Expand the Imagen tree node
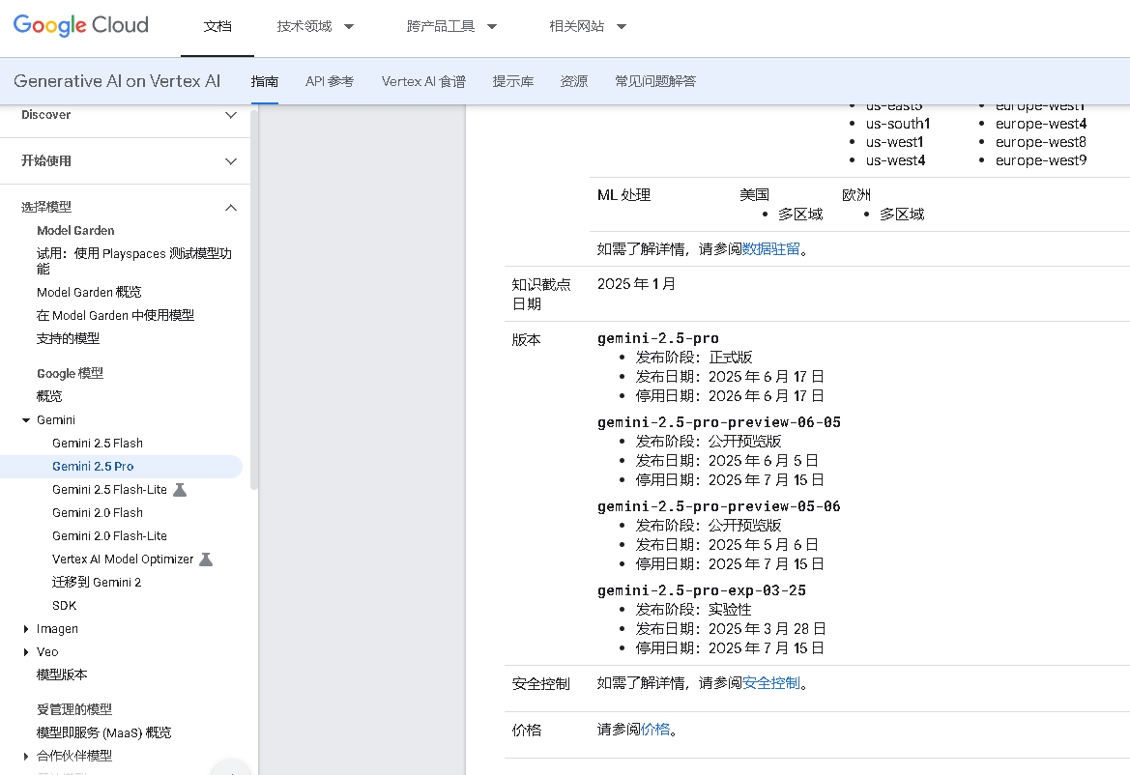 point(26,629)
